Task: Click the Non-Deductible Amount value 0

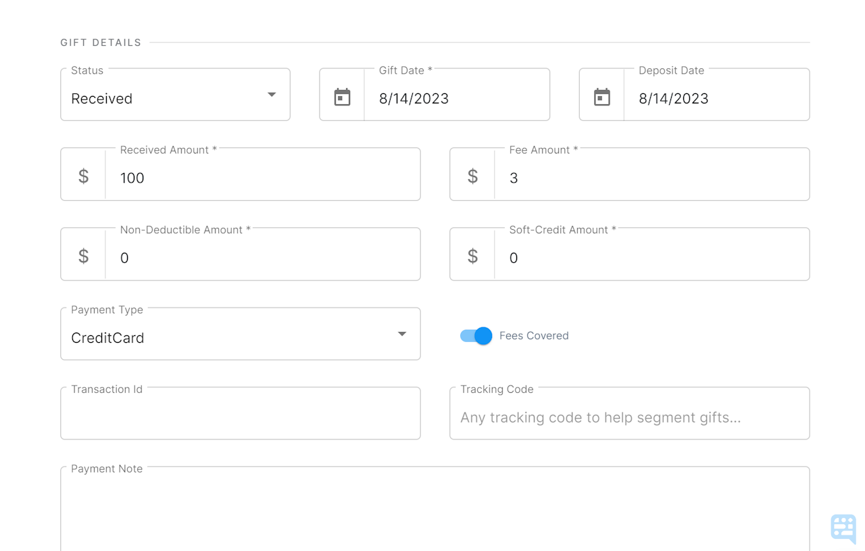Action: tap(124, 258)
